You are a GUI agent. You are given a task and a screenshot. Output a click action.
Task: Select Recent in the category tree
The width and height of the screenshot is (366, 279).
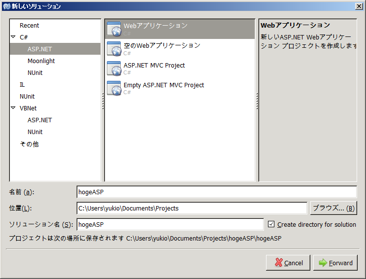29,25
